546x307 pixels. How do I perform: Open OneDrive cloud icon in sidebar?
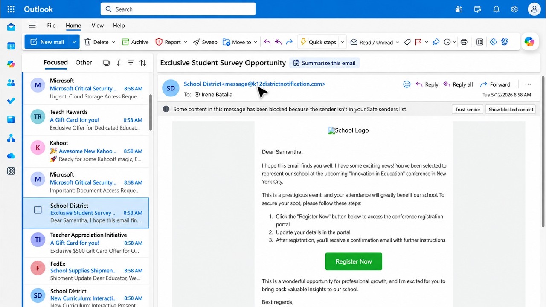(11, 156)
